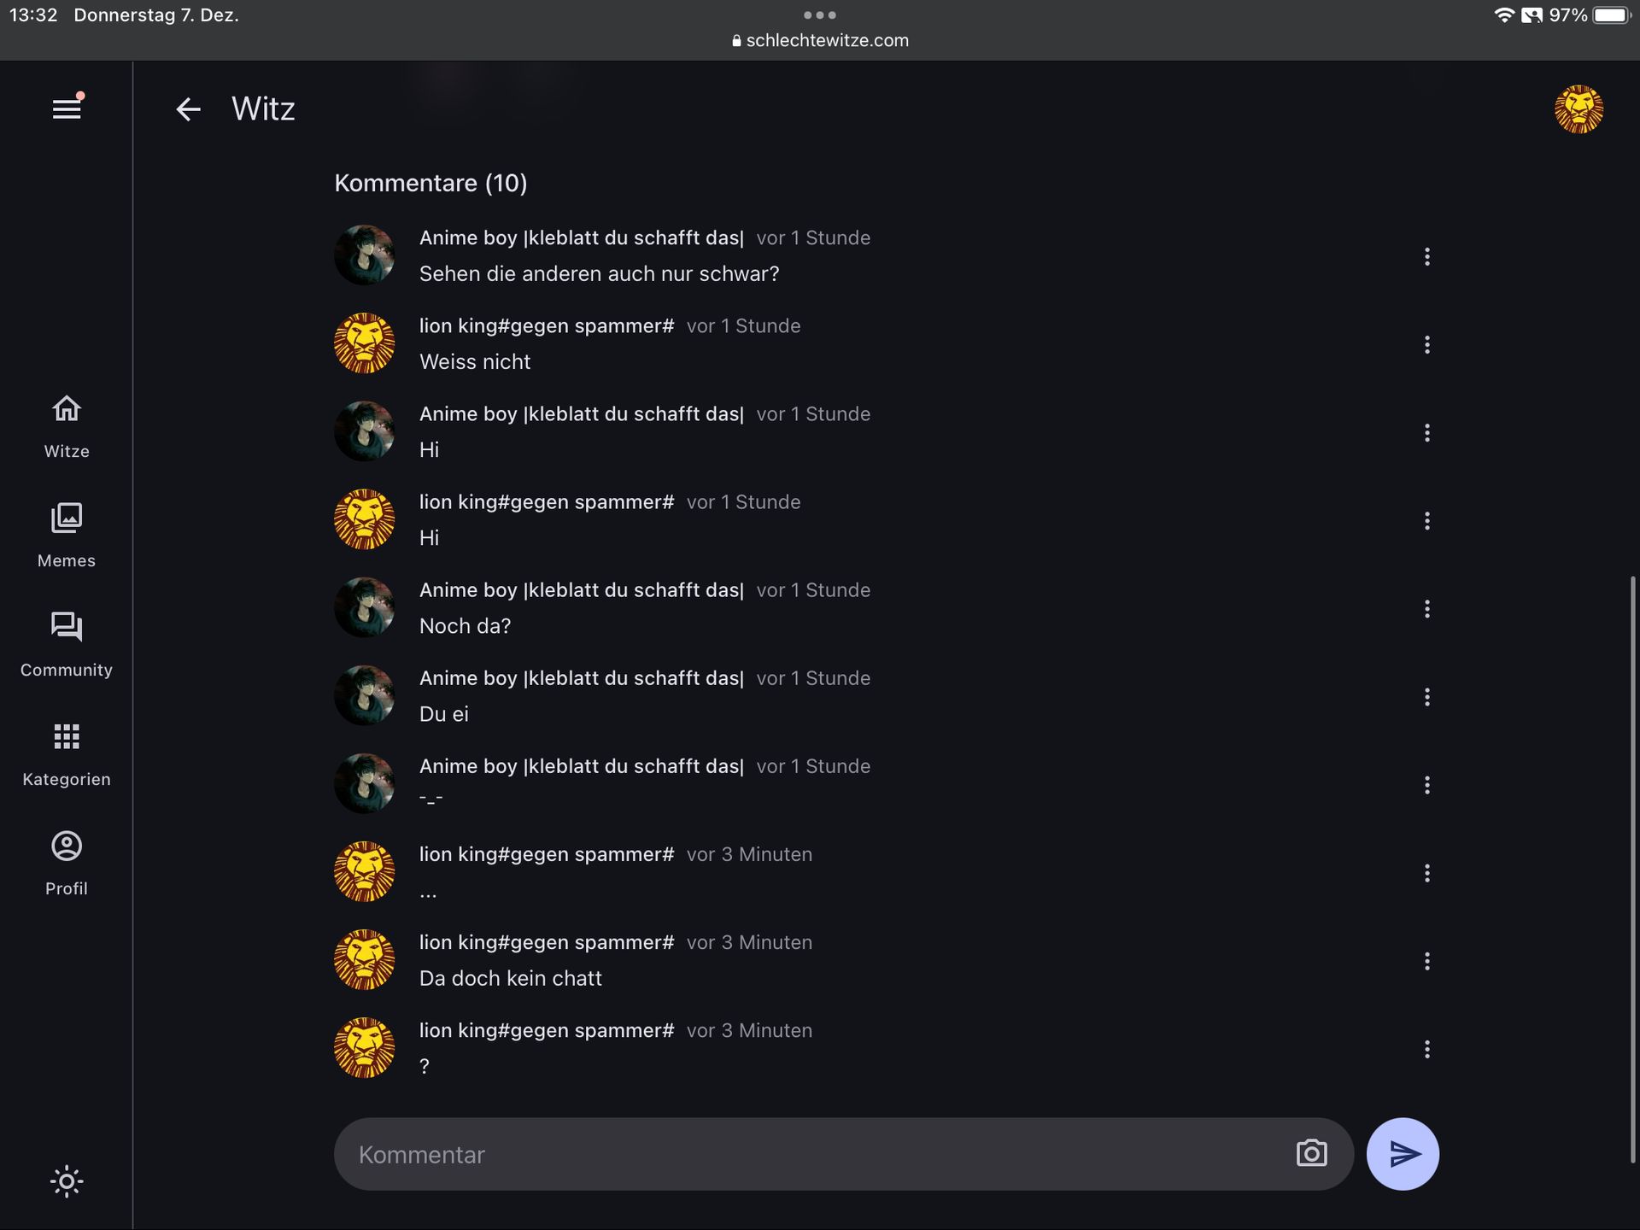Expand options for lion king first comment
The image size is (1640, 1230).
[x=1427, y=343]
